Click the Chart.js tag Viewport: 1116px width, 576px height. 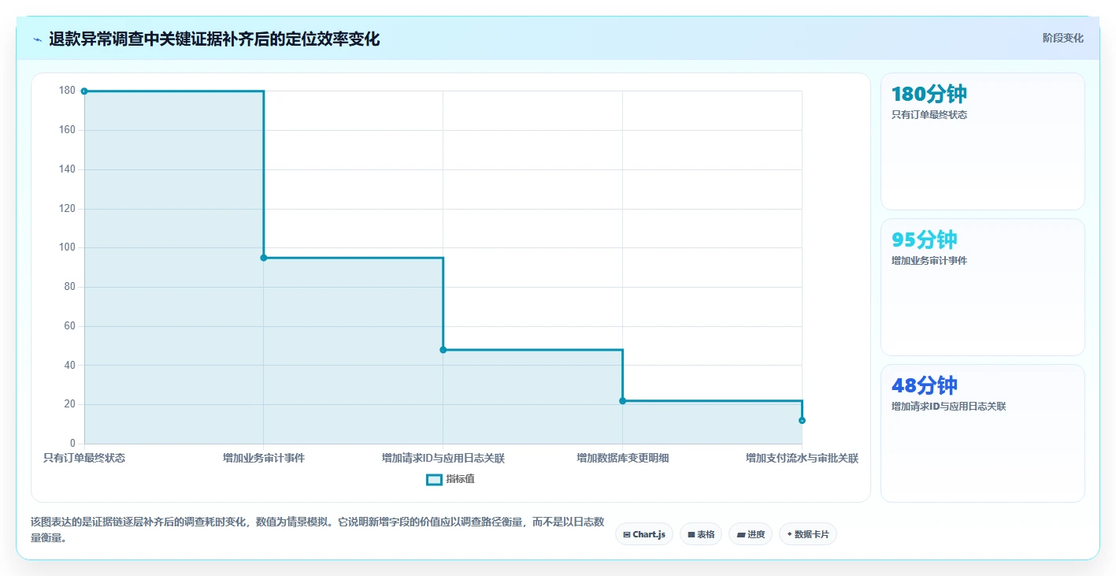click(644, 534)
